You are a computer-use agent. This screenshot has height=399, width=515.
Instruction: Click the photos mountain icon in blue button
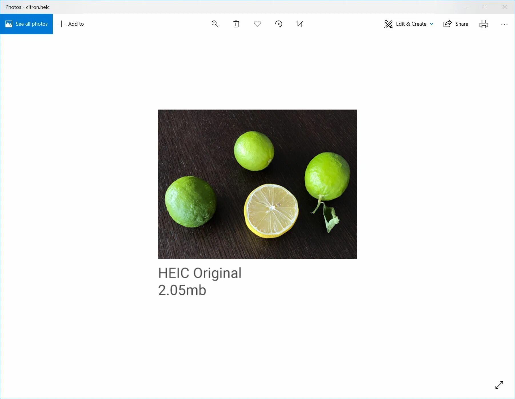tap(9, 24)
